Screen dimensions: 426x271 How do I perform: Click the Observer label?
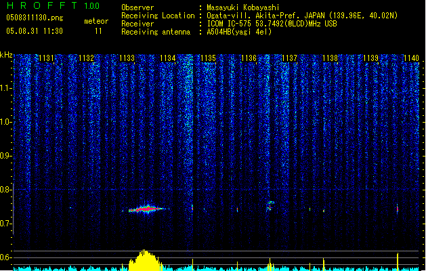point(137,7)
